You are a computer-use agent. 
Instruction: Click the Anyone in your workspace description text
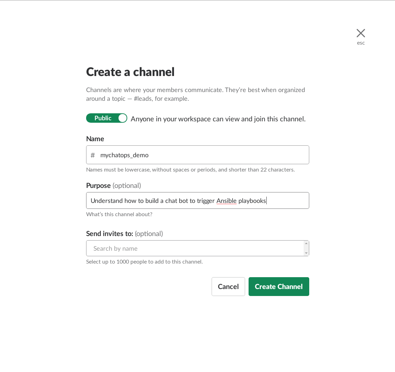coord(218,119)
